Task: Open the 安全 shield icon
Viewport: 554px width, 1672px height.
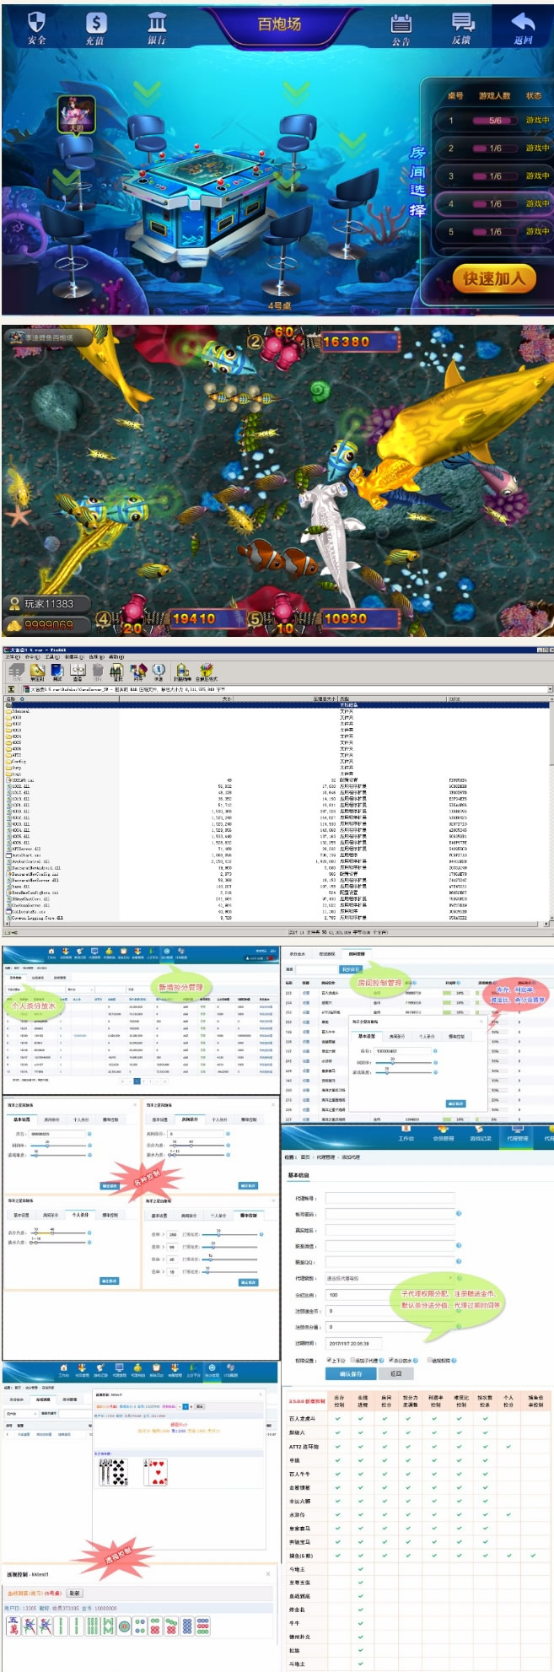Action: (x=36, y=25)
